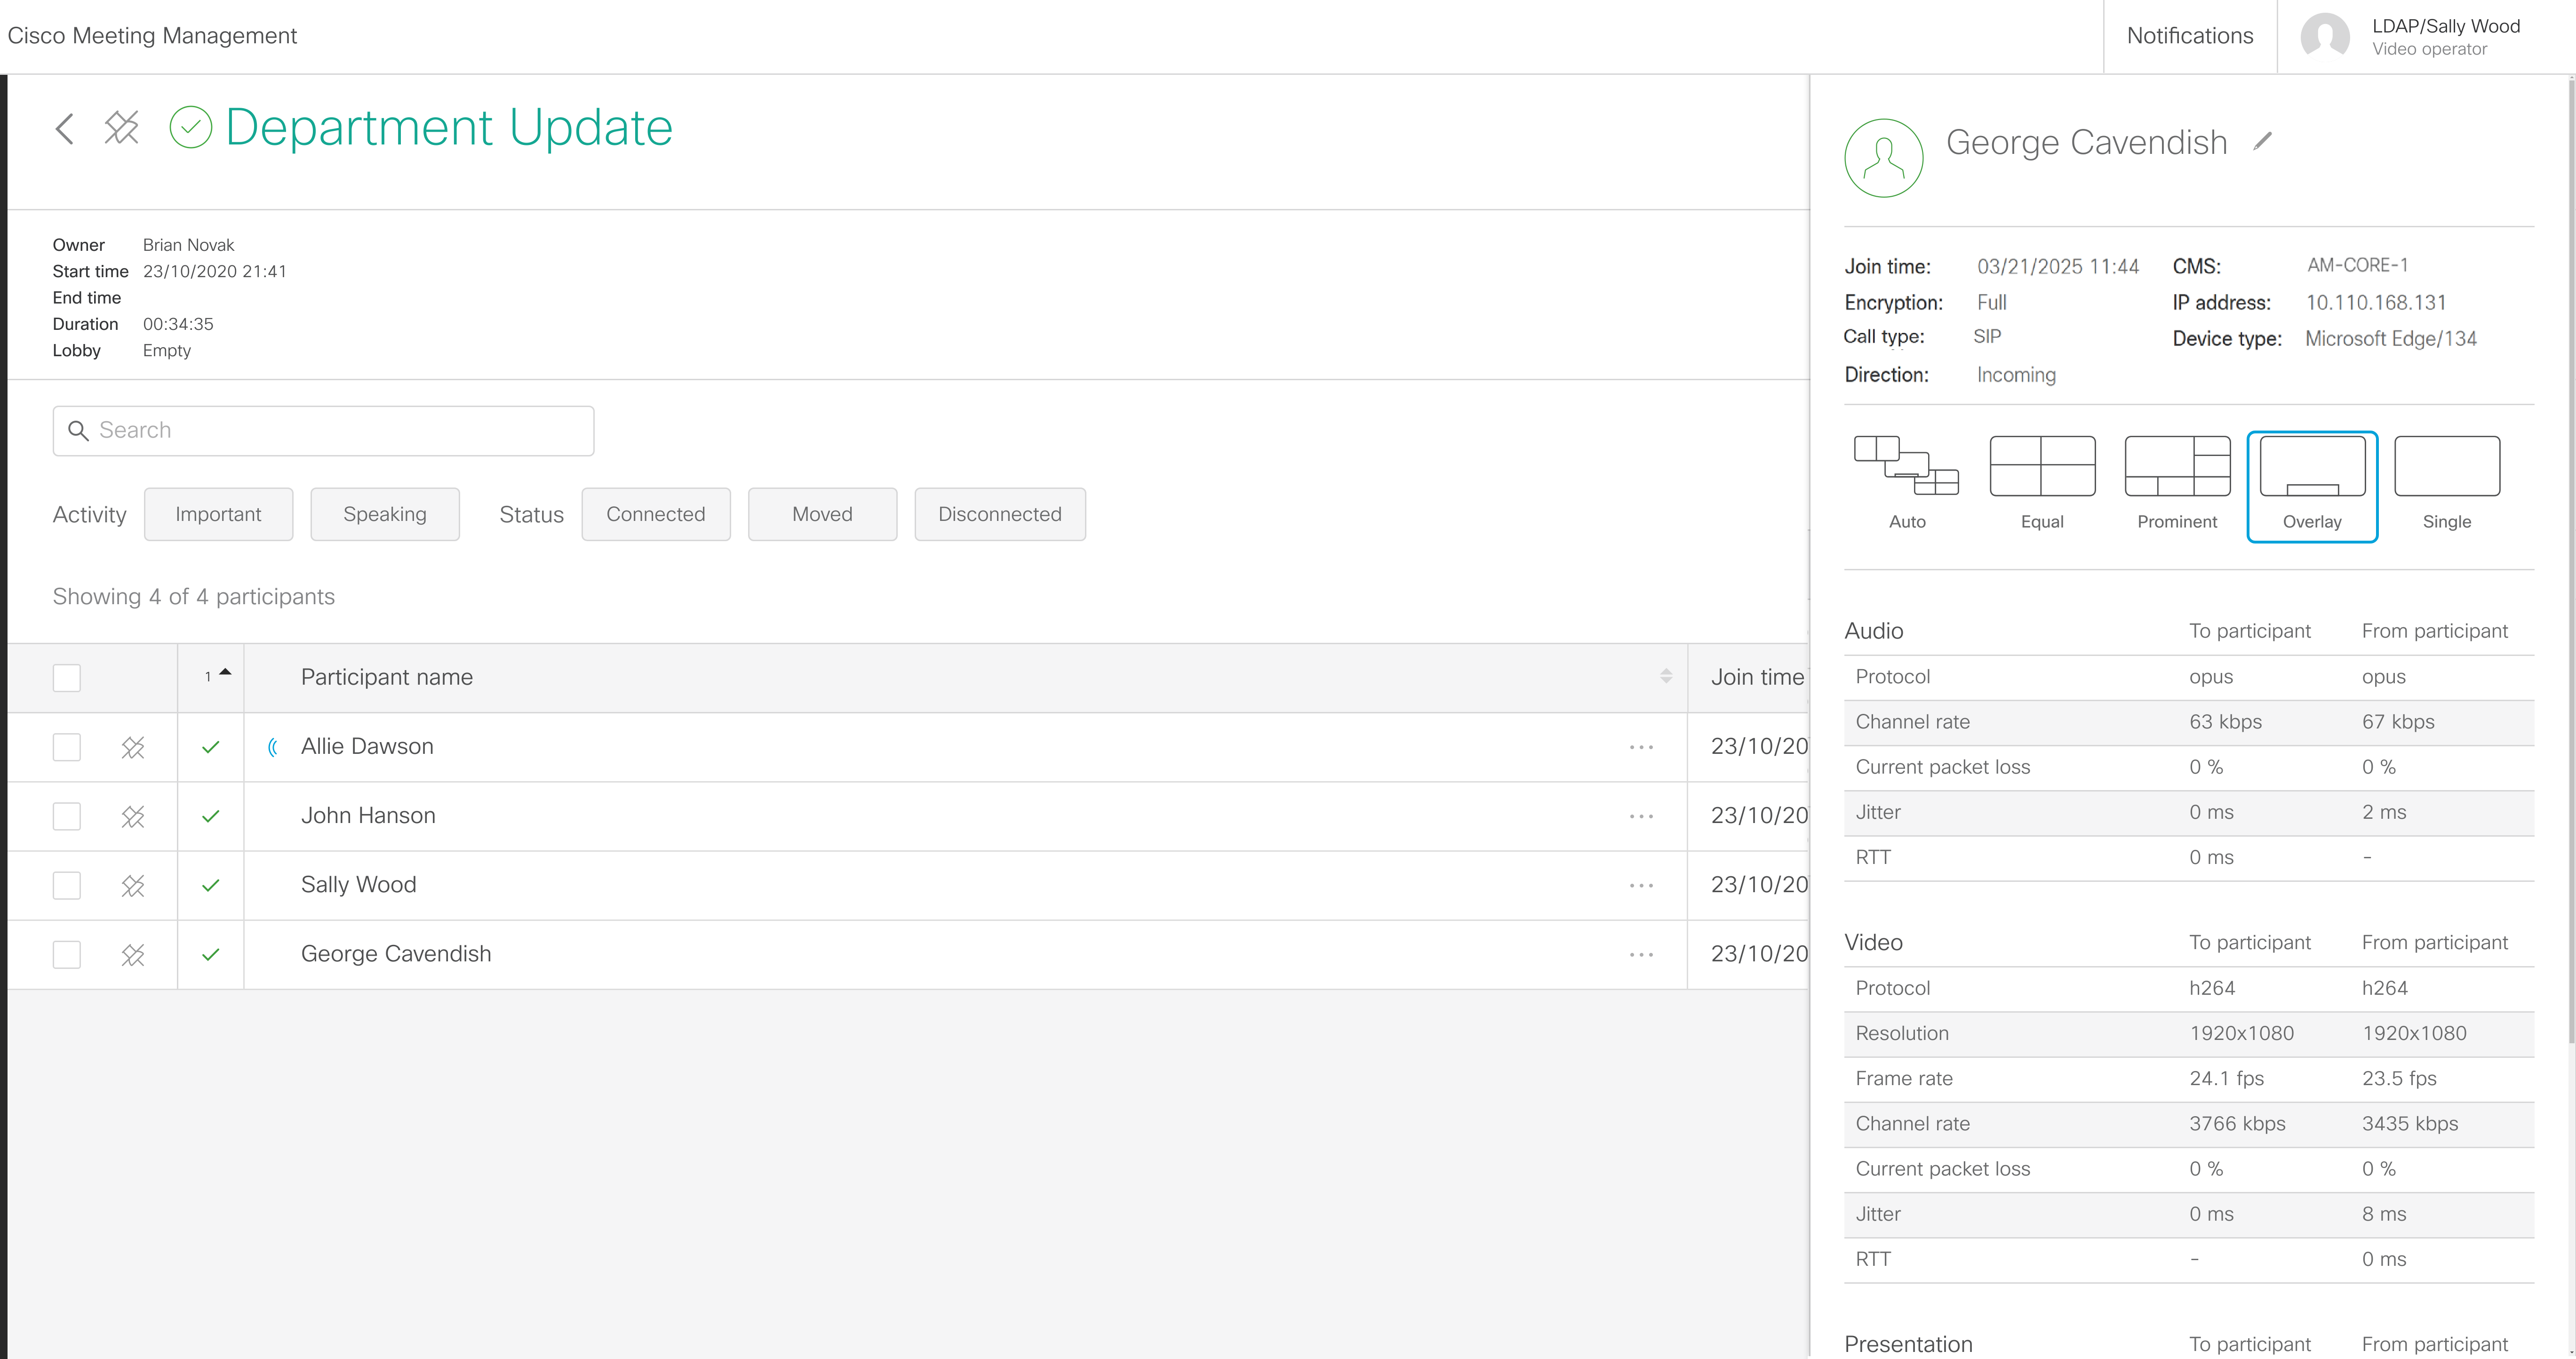The width and height of the screenshot is (2576, 1359).
Task: Toggle the Connected status filter
Action: point(656,514)
